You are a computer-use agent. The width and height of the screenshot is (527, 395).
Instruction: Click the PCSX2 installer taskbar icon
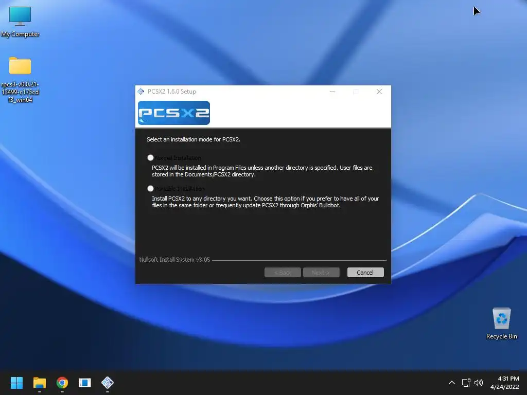pos(108,383)
